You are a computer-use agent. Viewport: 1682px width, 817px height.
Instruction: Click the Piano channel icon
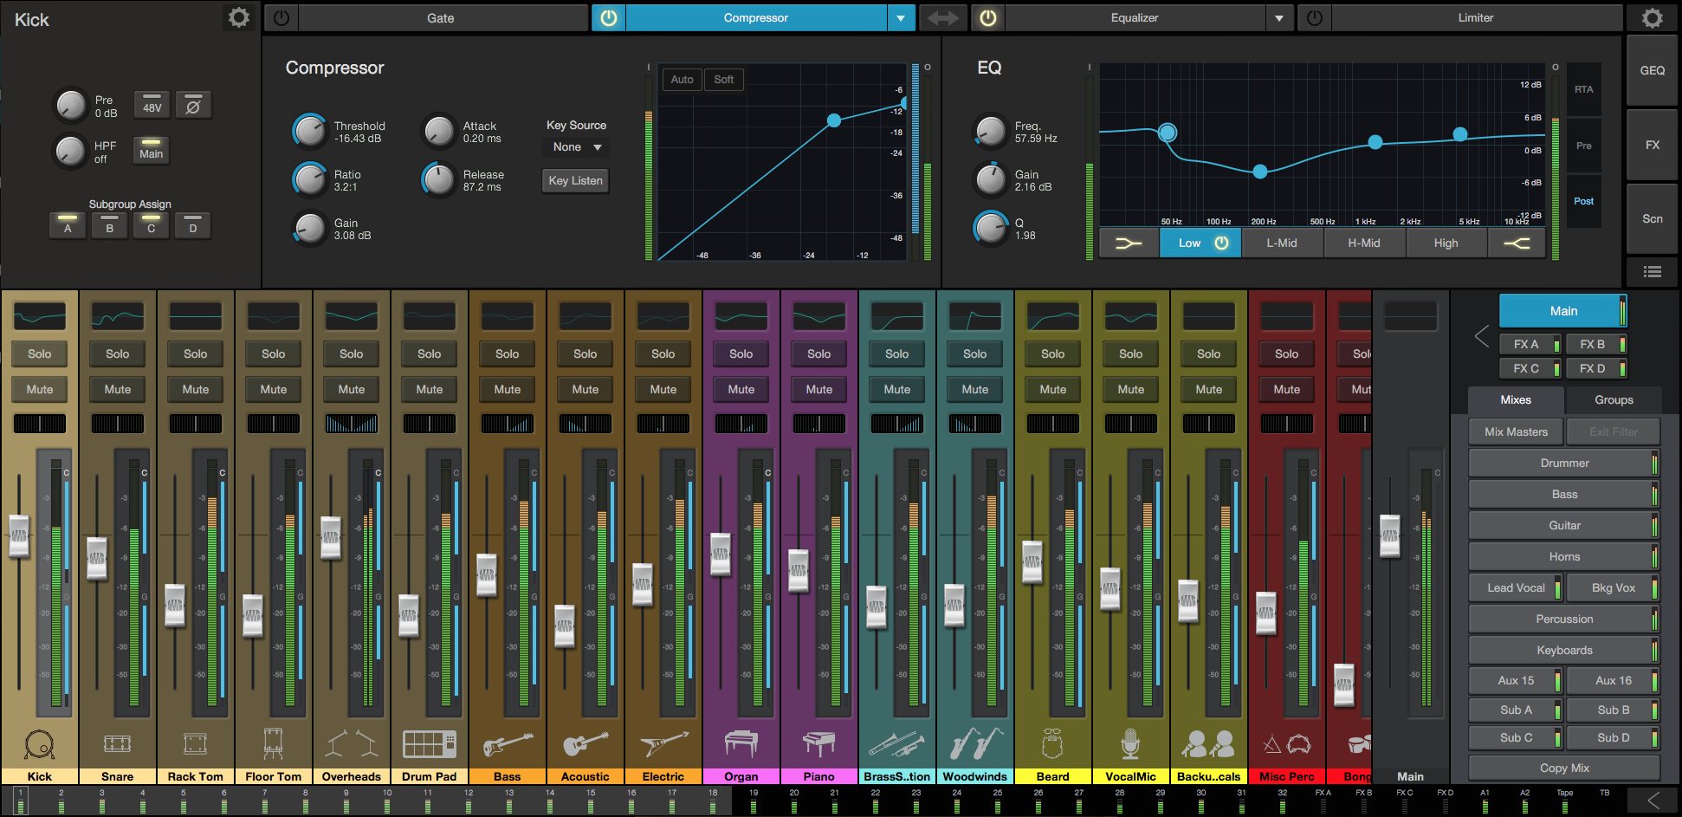point(818,743)
